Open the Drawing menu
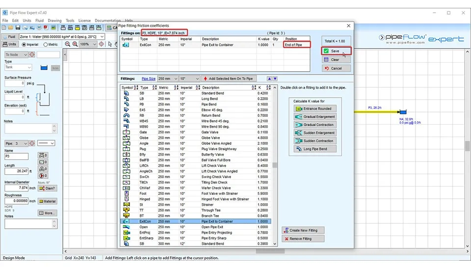 tap(54, 21)
